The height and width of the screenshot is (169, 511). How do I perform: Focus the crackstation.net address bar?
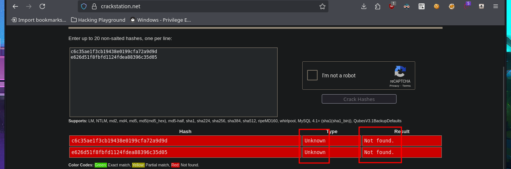pyautogui.click(x=202, y=6)
